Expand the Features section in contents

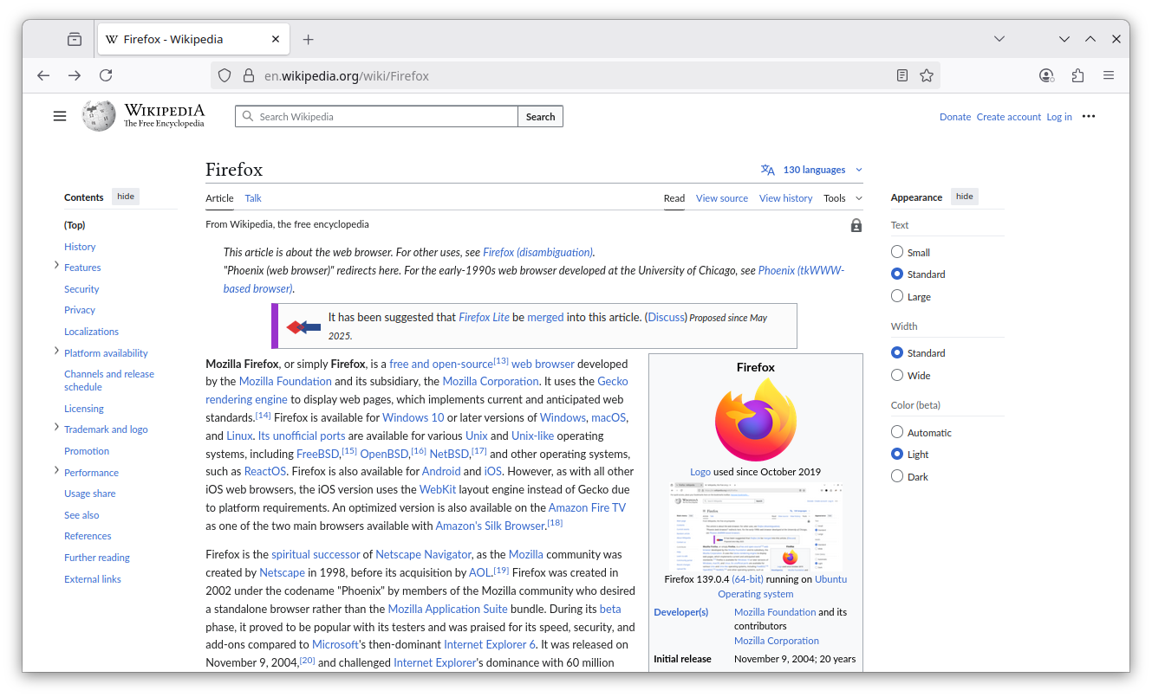click(x=56, y=266)
